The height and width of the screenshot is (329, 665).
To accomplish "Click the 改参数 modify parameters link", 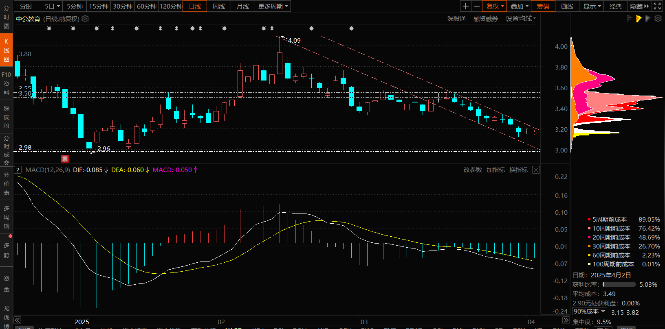I will 473,170.
